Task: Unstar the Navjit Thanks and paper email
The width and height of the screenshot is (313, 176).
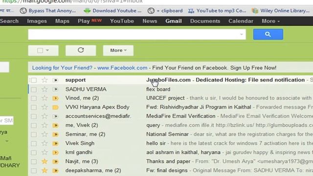Action: point(45,161)
